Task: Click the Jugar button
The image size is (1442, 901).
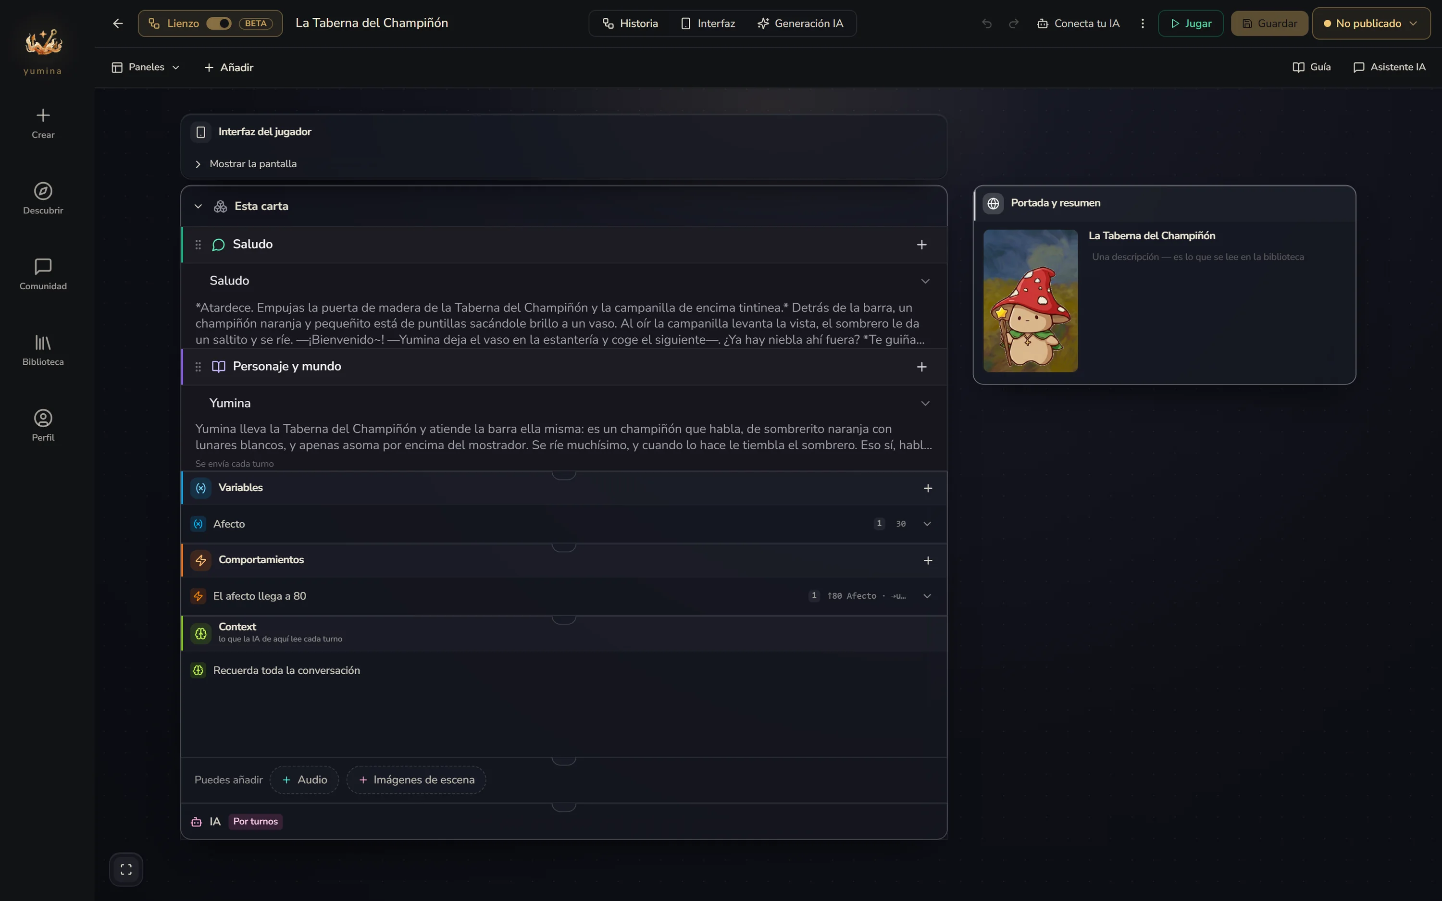Action: coord(1191,23)
